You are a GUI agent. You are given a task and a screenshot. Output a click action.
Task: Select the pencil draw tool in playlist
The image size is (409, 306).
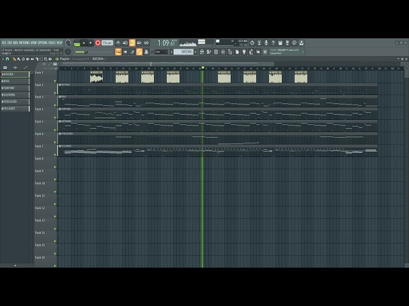(14, 59)
